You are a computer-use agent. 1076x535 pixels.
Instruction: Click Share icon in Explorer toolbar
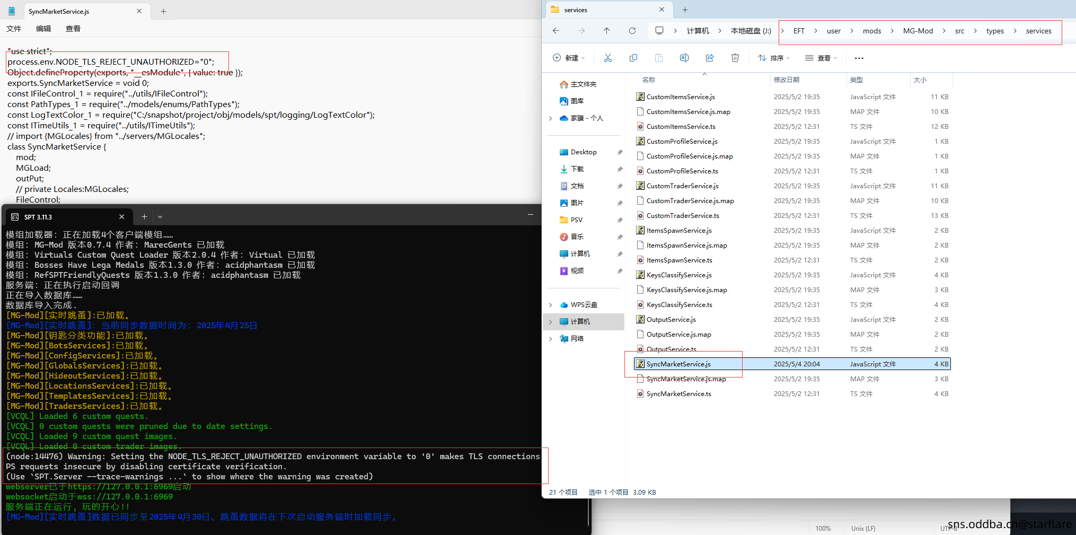pos(710,58)
